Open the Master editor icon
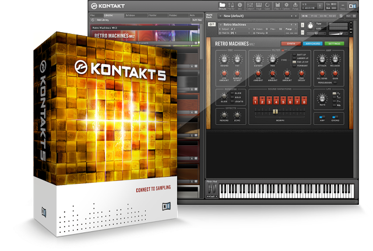 pyautogui.click(x=231, y=5)
